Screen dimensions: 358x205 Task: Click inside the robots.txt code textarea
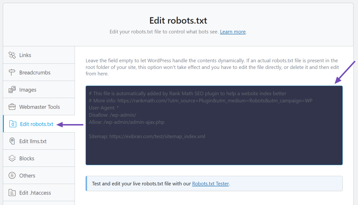coord(214,125)
